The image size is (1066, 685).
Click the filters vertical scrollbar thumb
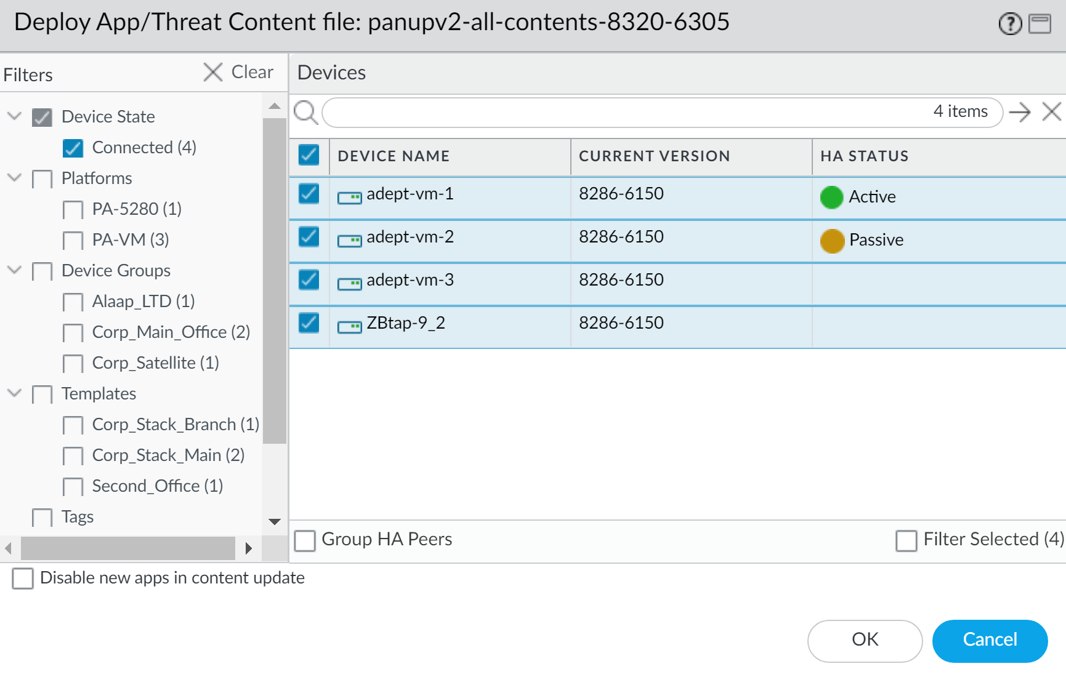pyautogui.click(x=274, y=280)
